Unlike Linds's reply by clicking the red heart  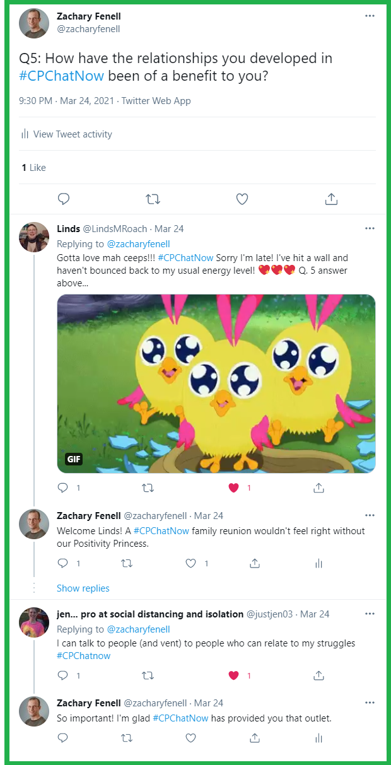233,487
